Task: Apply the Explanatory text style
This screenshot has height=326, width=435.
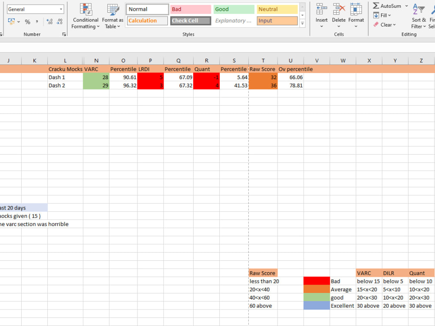Action: [x=234, y=20]
